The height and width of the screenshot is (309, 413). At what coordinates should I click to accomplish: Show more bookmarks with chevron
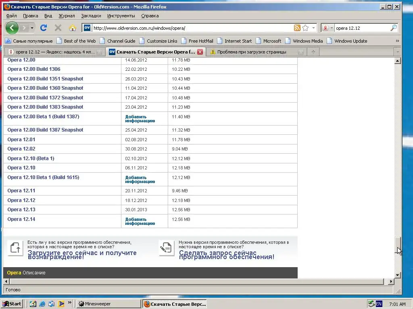coord(397,41)
